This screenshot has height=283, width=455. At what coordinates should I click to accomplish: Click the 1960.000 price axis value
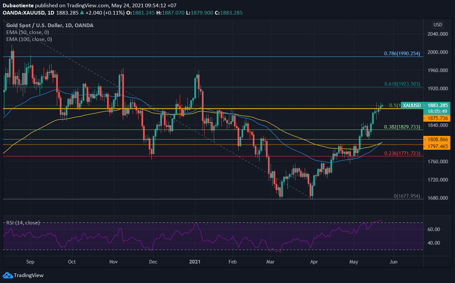coord(437,70)
